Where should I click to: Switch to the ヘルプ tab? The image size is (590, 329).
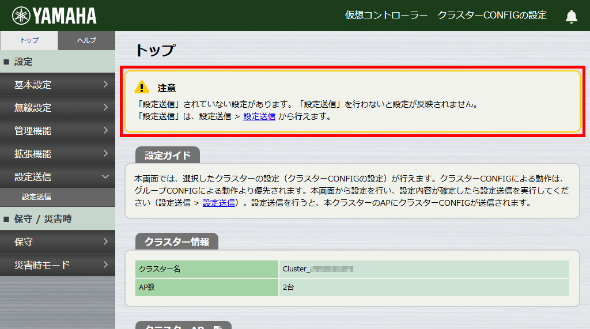[86, 40]
